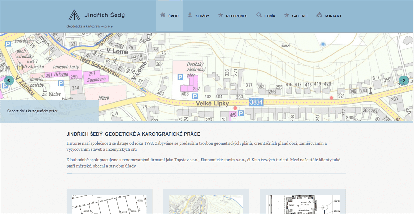This screenshot has height=214, width=414.
Task: Click the star icon beside Galerie
Action: 287,15
